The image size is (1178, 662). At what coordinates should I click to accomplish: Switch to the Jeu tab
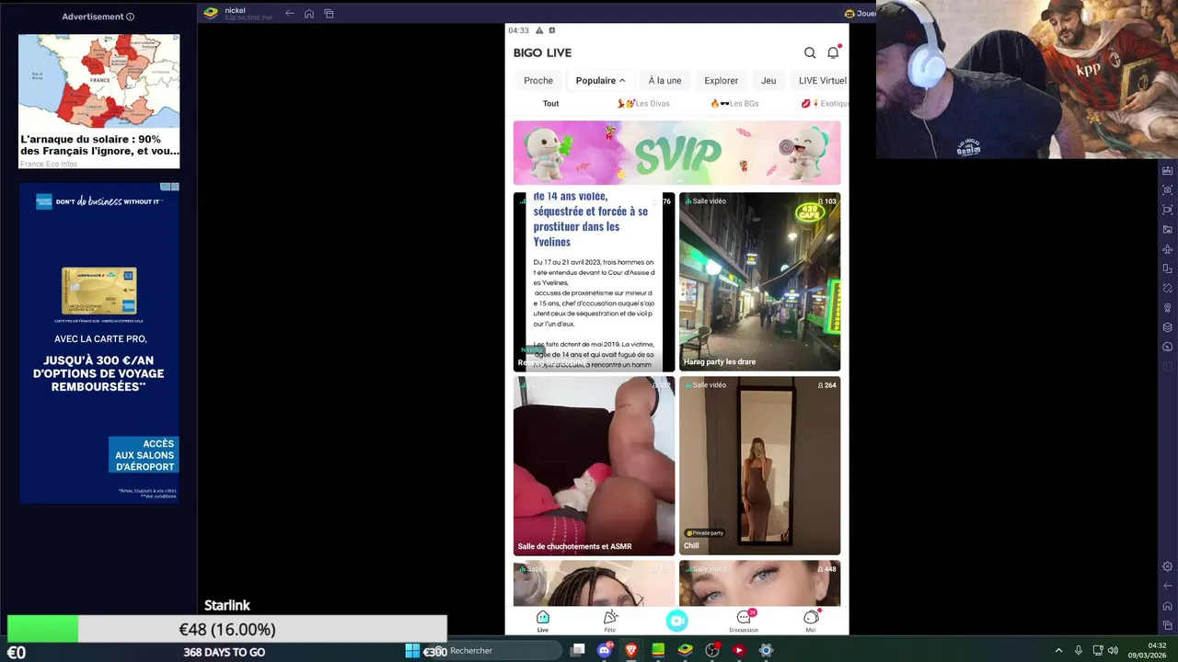tap(768, 80)
